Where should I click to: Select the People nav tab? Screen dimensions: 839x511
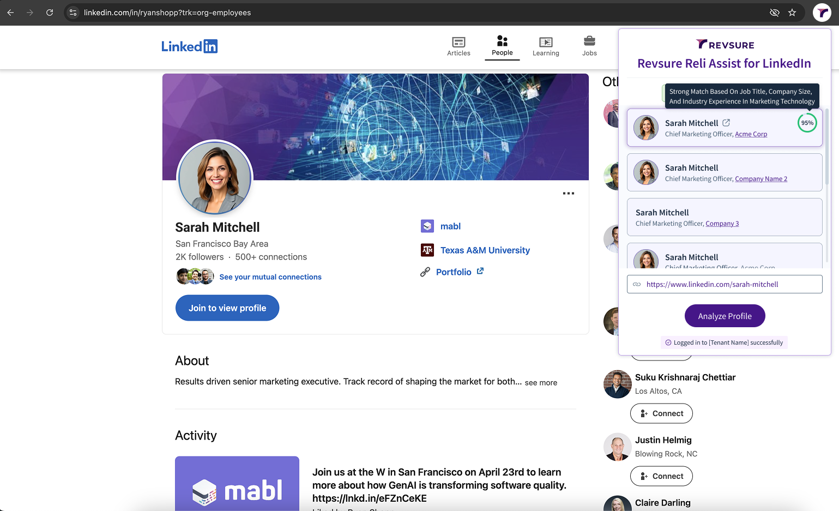tap(502, 46)
